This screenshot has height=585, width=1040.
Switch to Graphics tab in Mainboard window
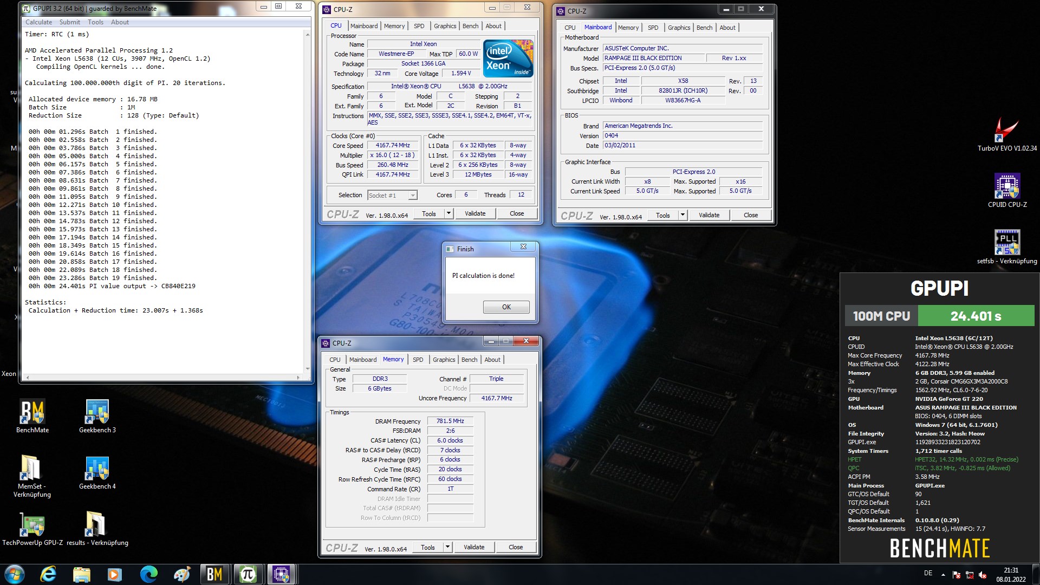tap(679, 28)
